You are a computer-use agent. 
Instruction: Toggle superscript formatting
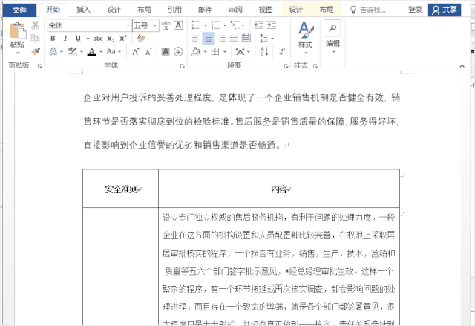tap(123, 39)
